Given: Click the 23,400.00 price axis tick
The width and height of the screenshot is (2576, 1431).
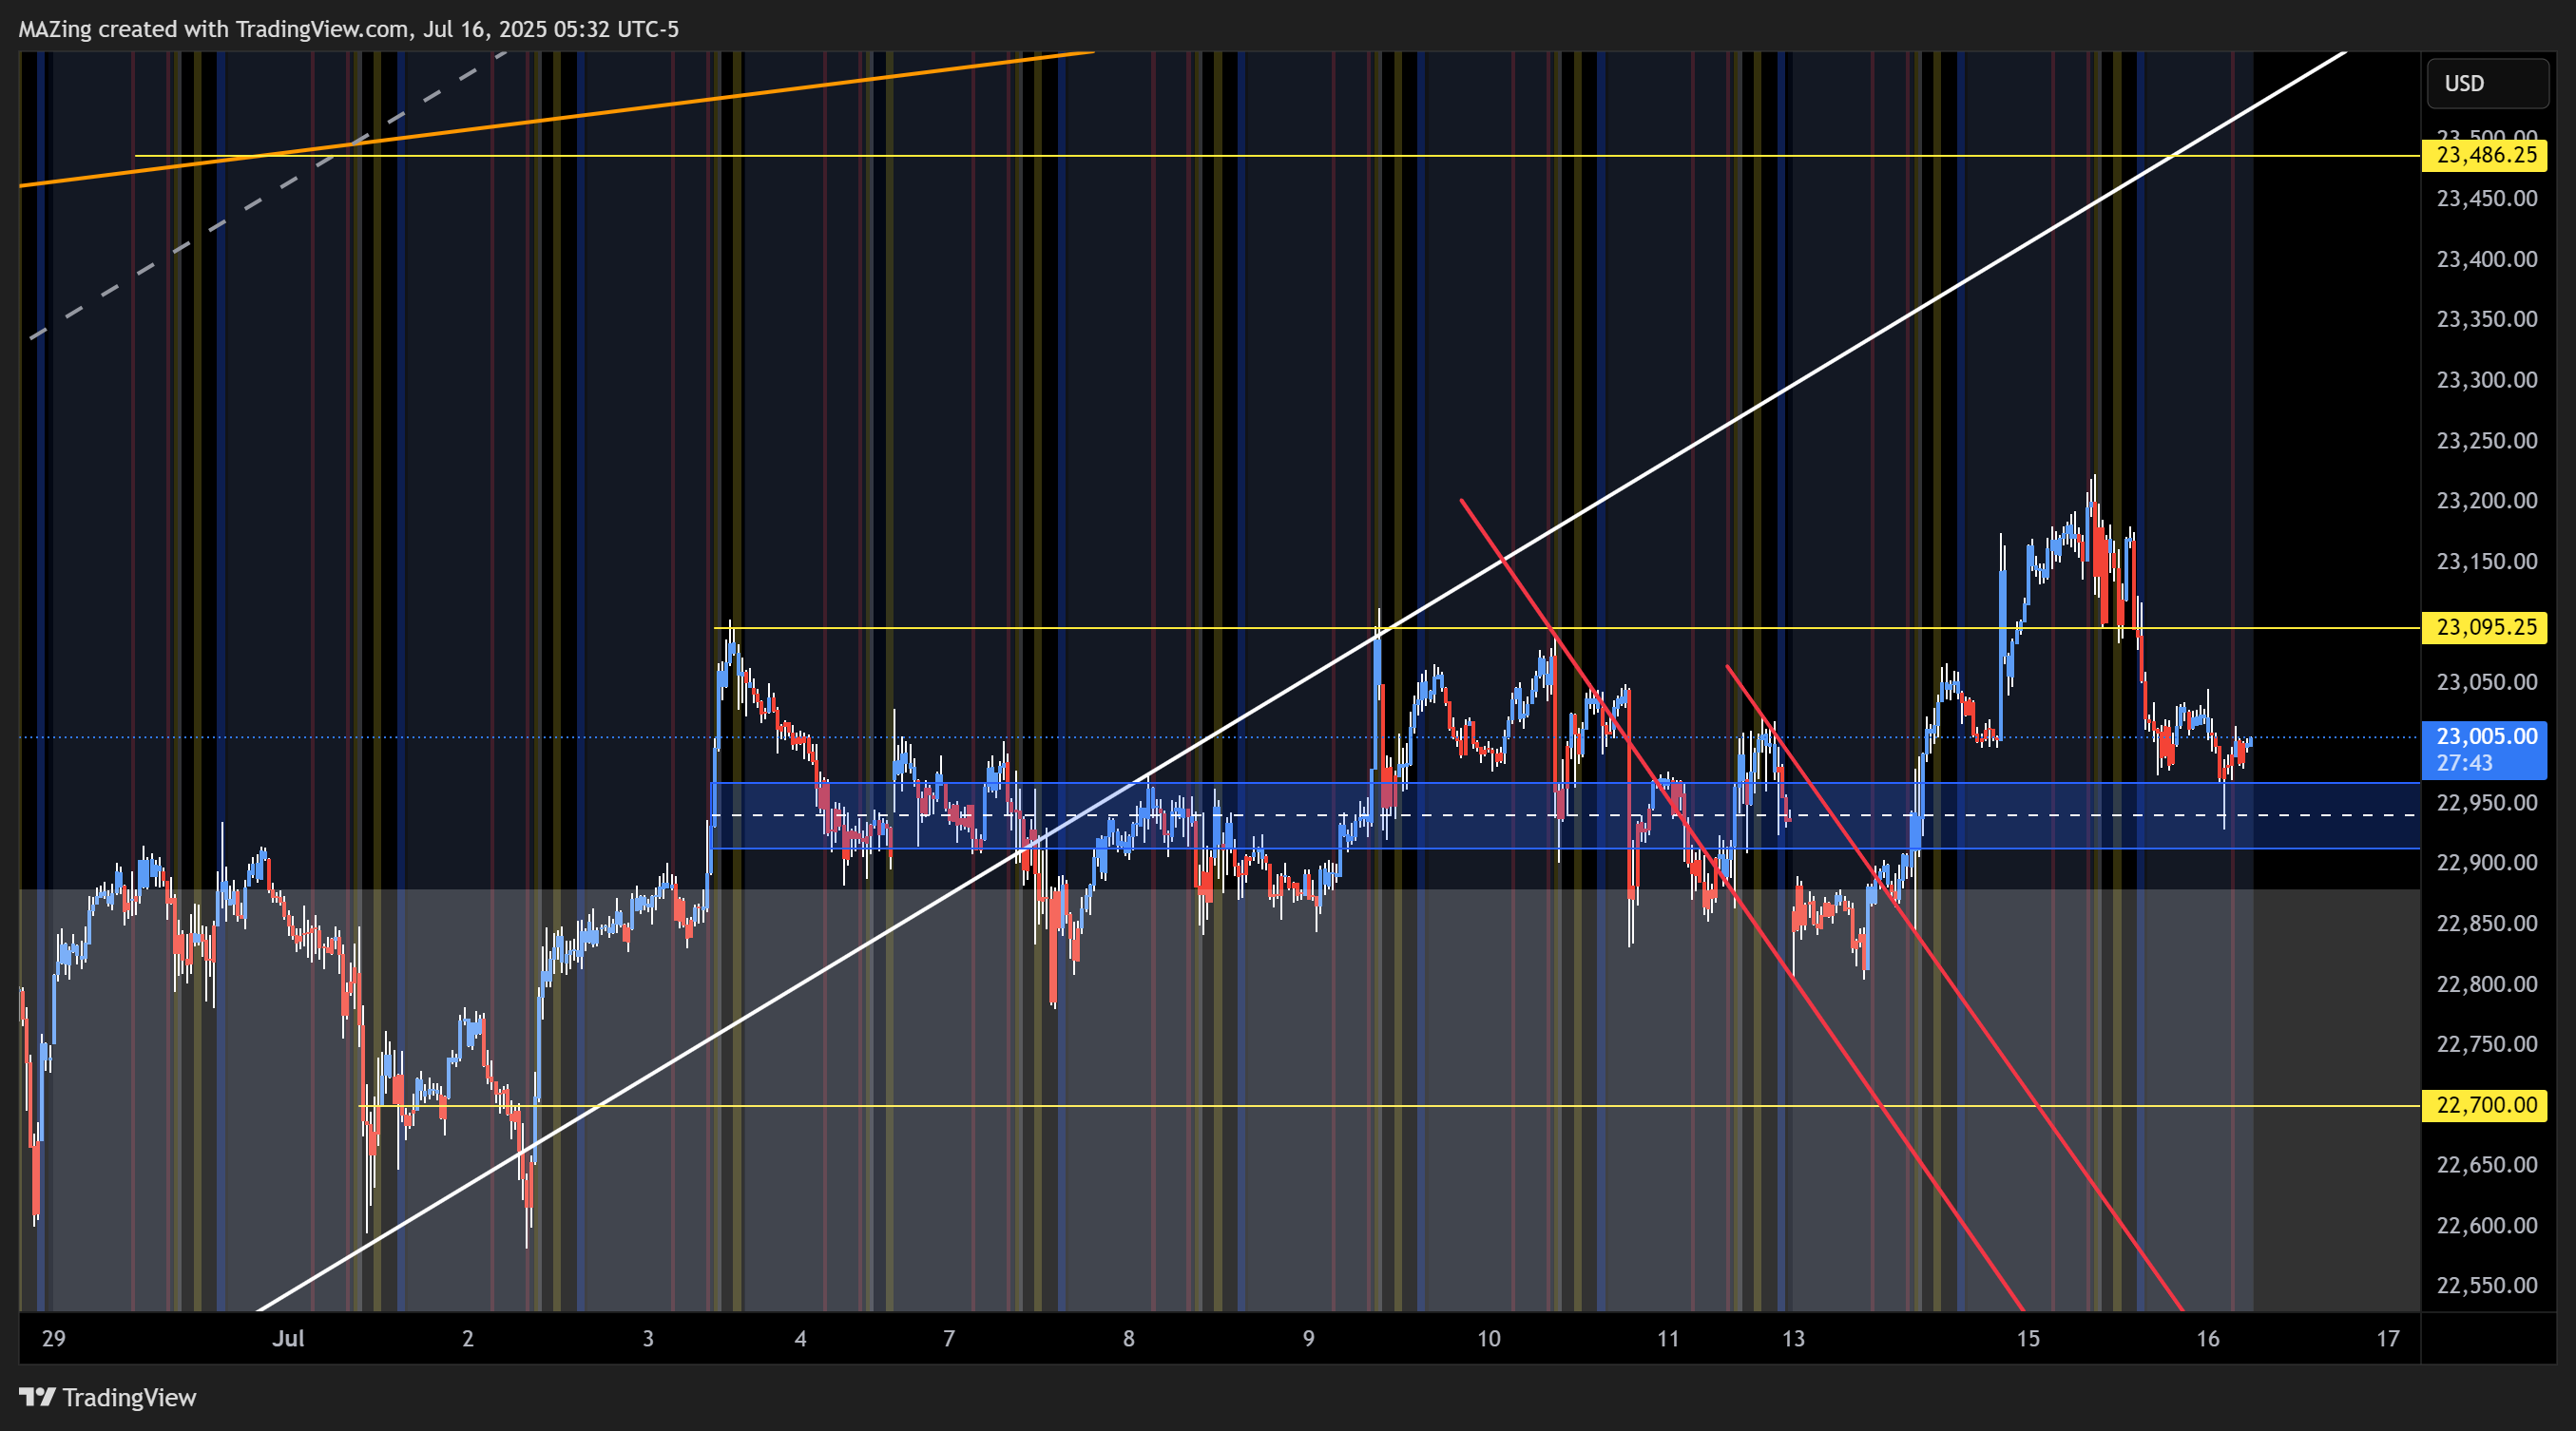Looking at the screenshot, I should coord(2486,259).
